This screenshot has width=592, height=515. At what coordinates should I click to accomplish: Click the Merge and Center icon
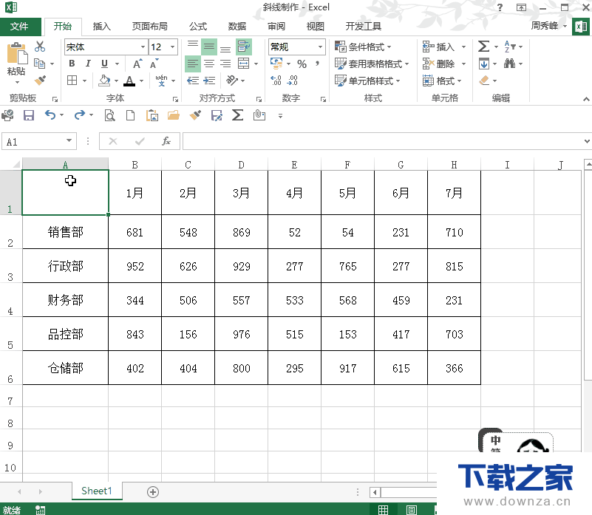[244, 64]
